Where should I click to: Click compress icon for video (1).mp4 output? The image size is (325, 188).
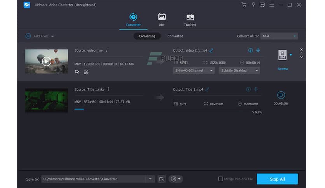(x=258, y=50)
